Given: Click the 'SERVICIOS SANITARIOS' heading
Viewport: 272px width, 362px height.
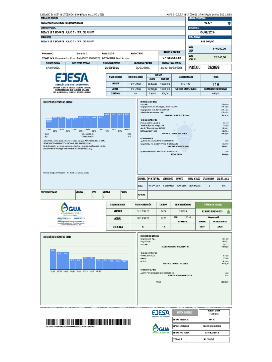Looking at the screenshot, I should point(150,236).
